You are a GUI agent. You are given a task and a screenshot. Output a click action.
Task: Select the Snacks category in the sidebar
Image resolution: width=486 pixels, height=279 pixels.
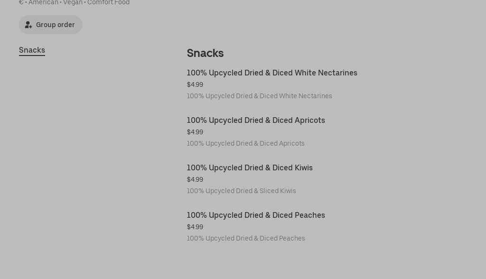pyautogui.click(x=32, y=50)
